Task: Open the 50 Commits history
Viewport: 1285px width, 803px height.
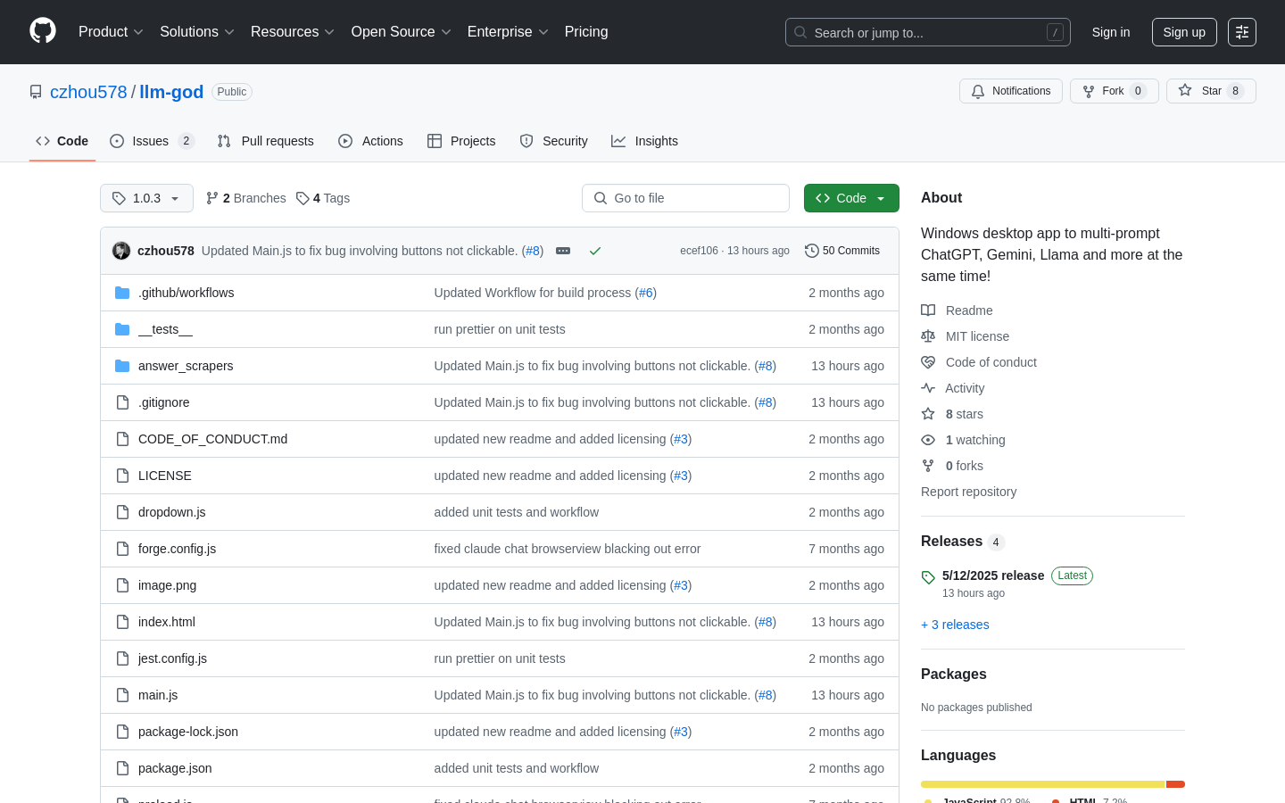Action: [842, 251]
